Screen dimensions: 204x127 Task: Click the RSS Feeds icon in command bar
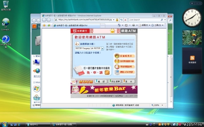[126, 25]
